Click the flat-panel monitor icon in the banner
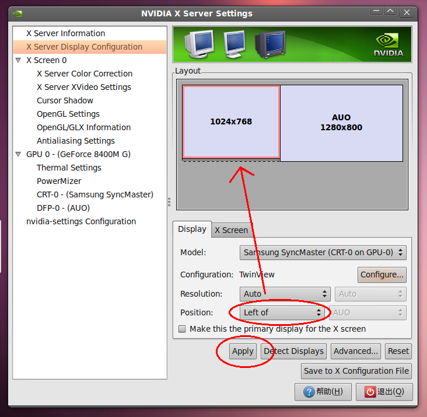Image resolution: width=427 pixels, height=417 pixels. point(235,44)
